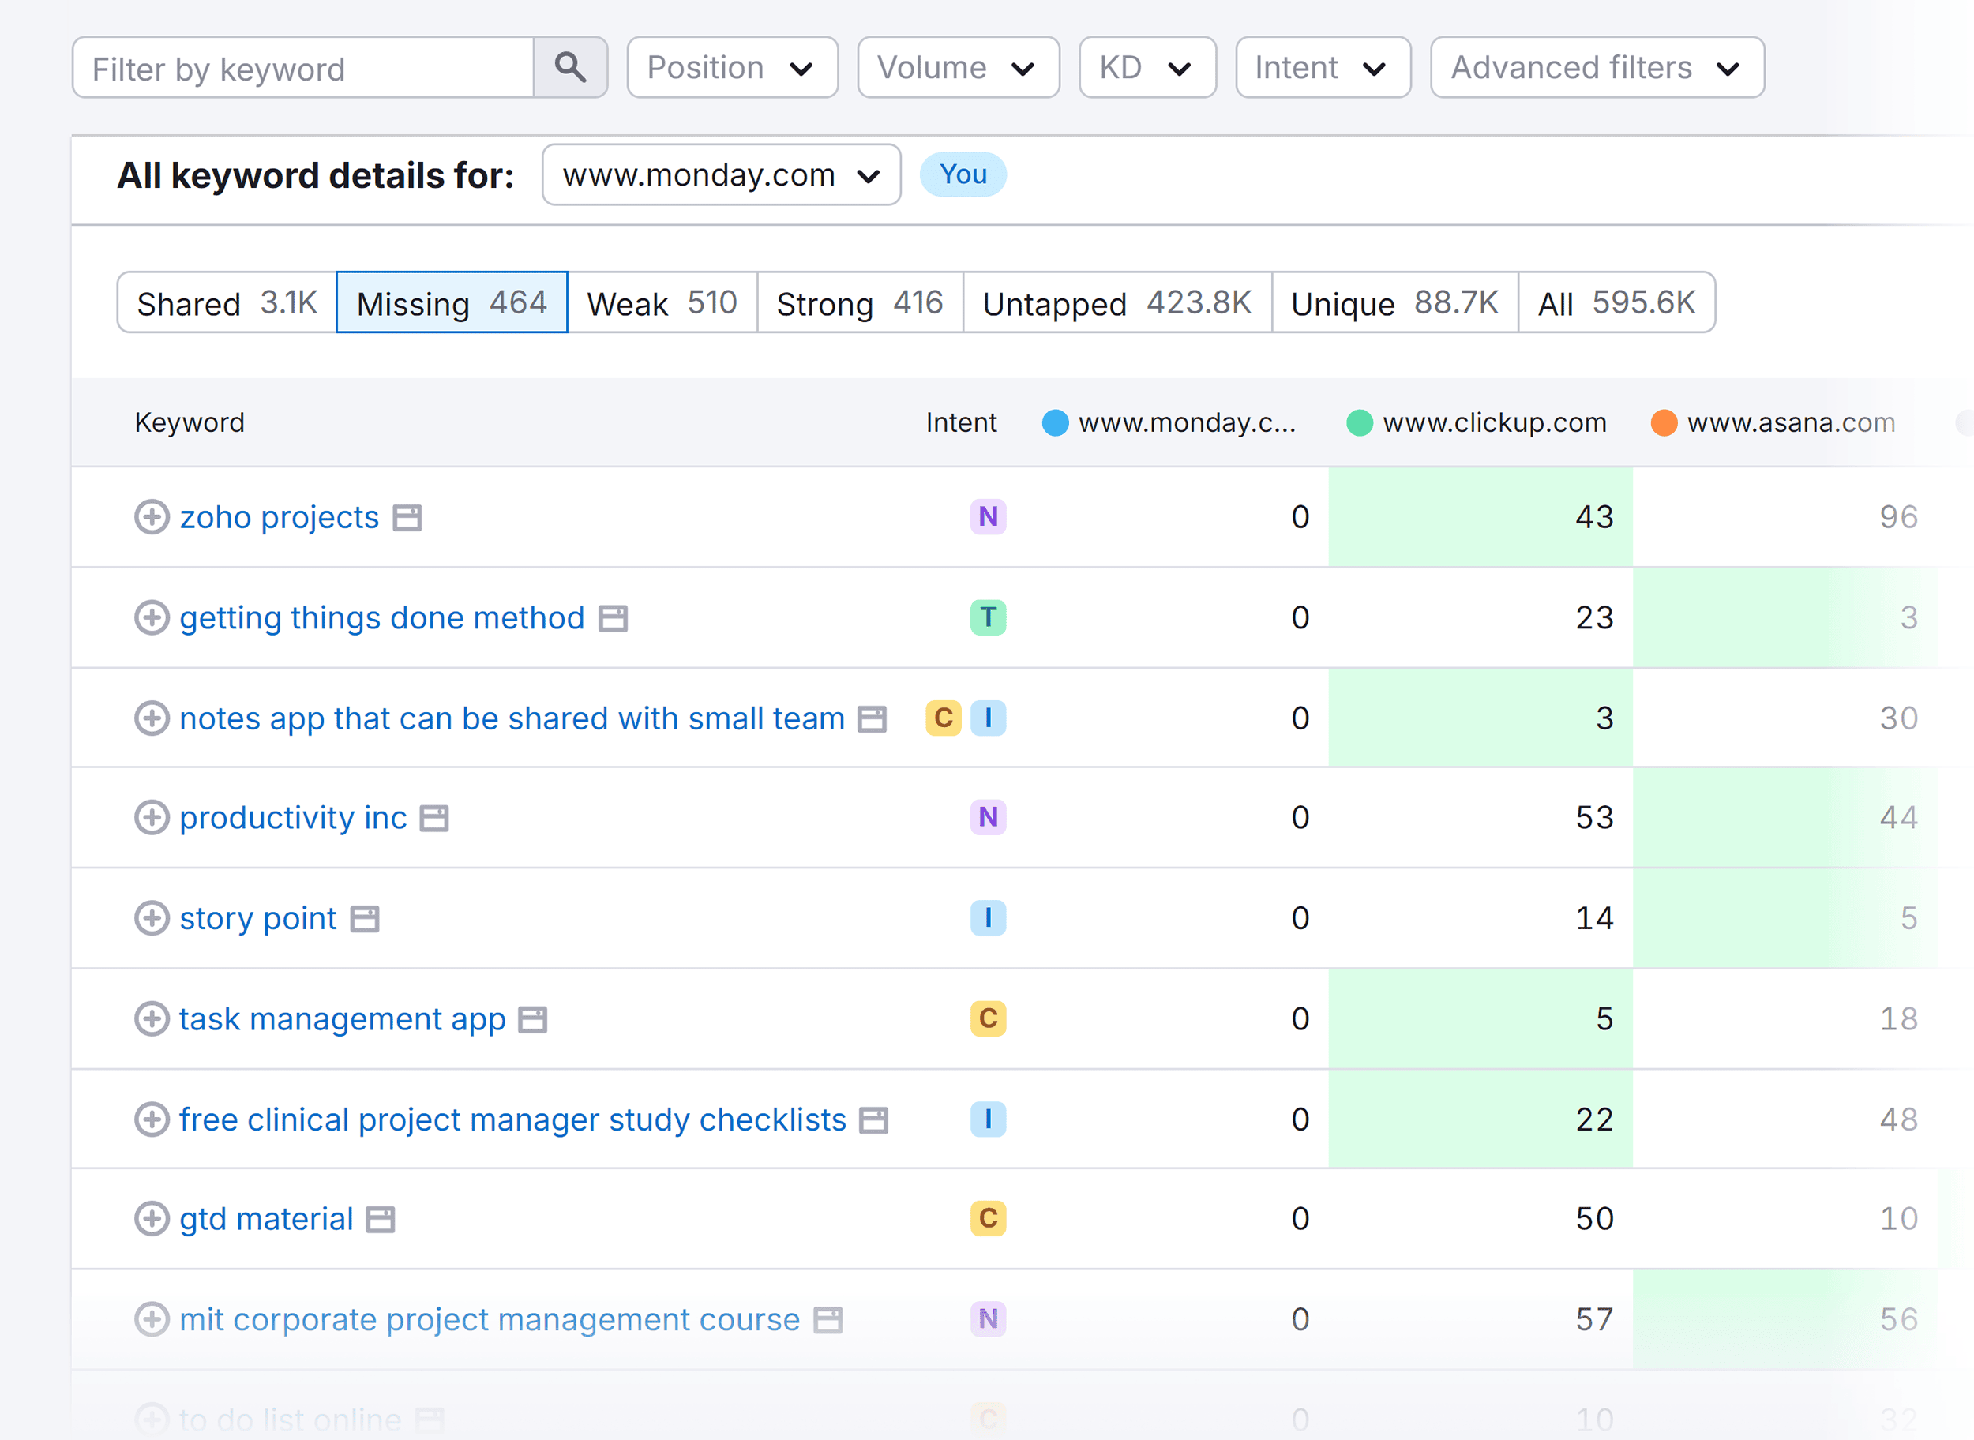Select the Missing 464 tab
The width and height of the screenshot is (1974, 1440).
click(x=452, y=302)
